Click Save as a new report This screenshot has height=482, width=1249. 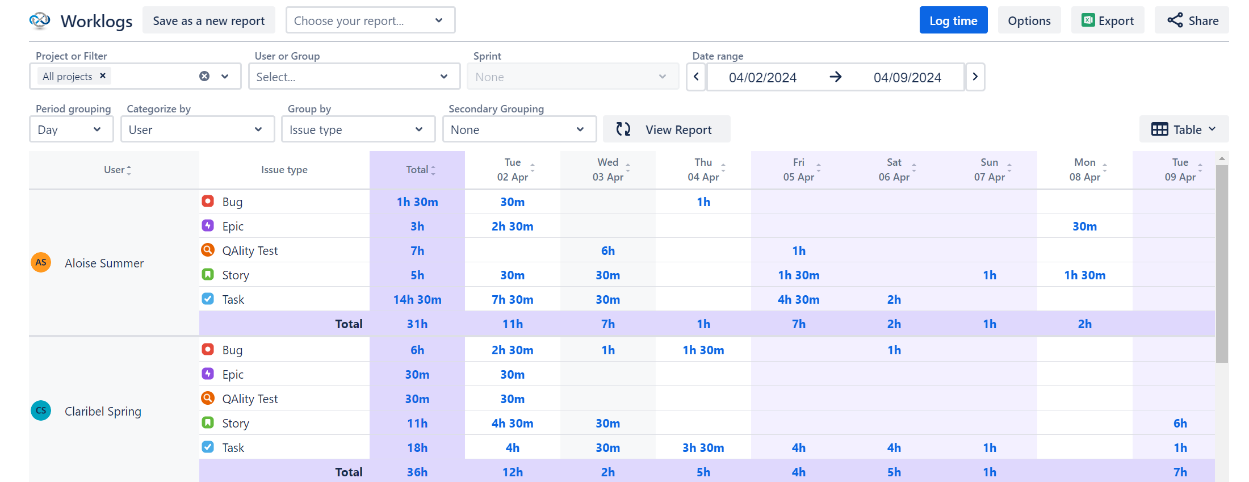click(x=209, y=20)
